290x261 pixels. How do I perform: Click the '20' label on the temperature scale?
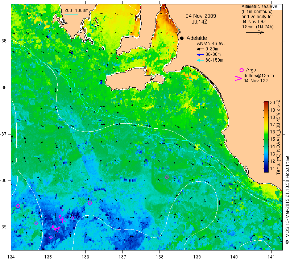point(273,103)
